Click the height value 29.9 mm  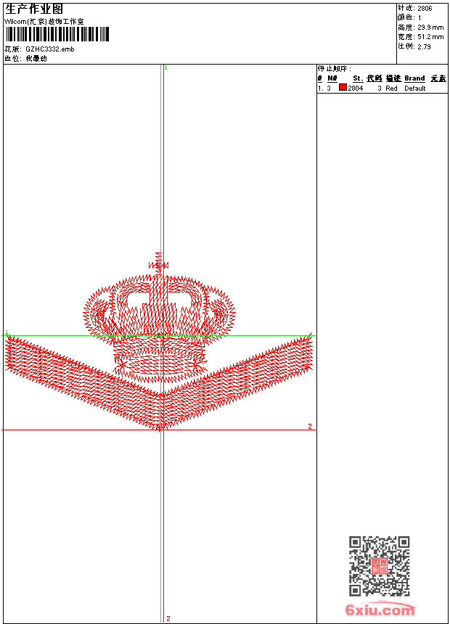click(x=430, y=28)
